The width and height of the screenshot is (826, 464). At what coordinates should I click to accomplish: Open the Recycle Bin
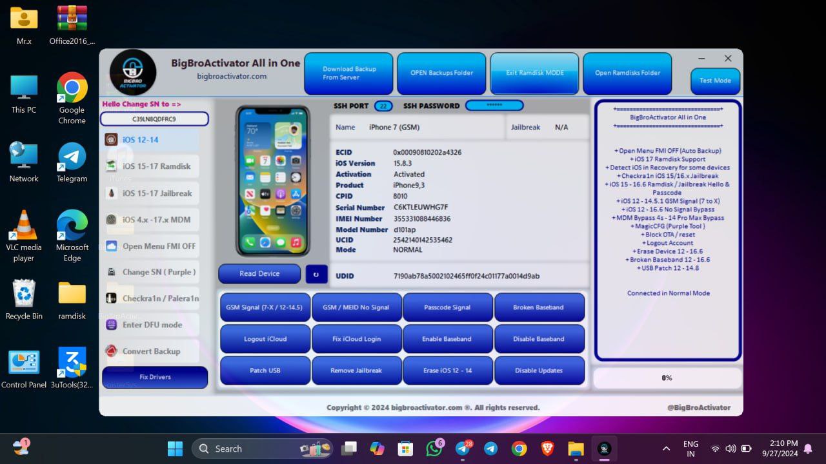click(24, 300)
